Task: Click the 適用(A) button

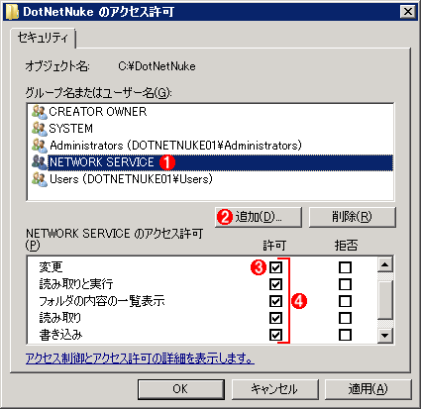Action: [x=368, y=389]
